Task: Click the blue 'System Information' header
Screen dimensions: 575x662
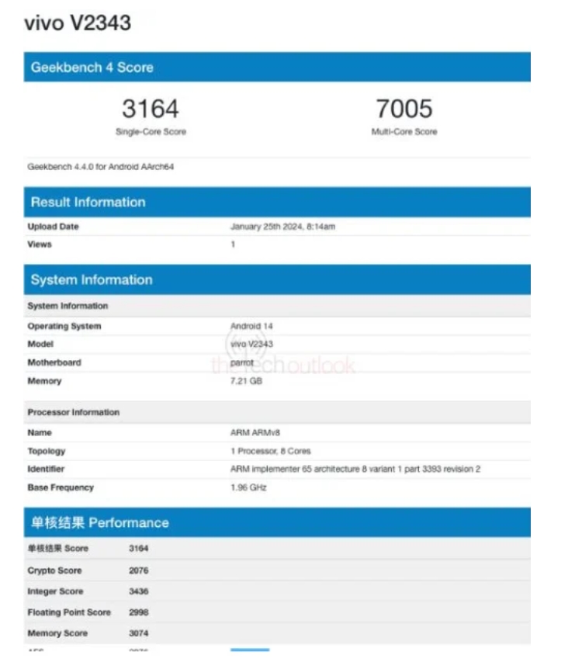Action: click(x=277, y=279)
